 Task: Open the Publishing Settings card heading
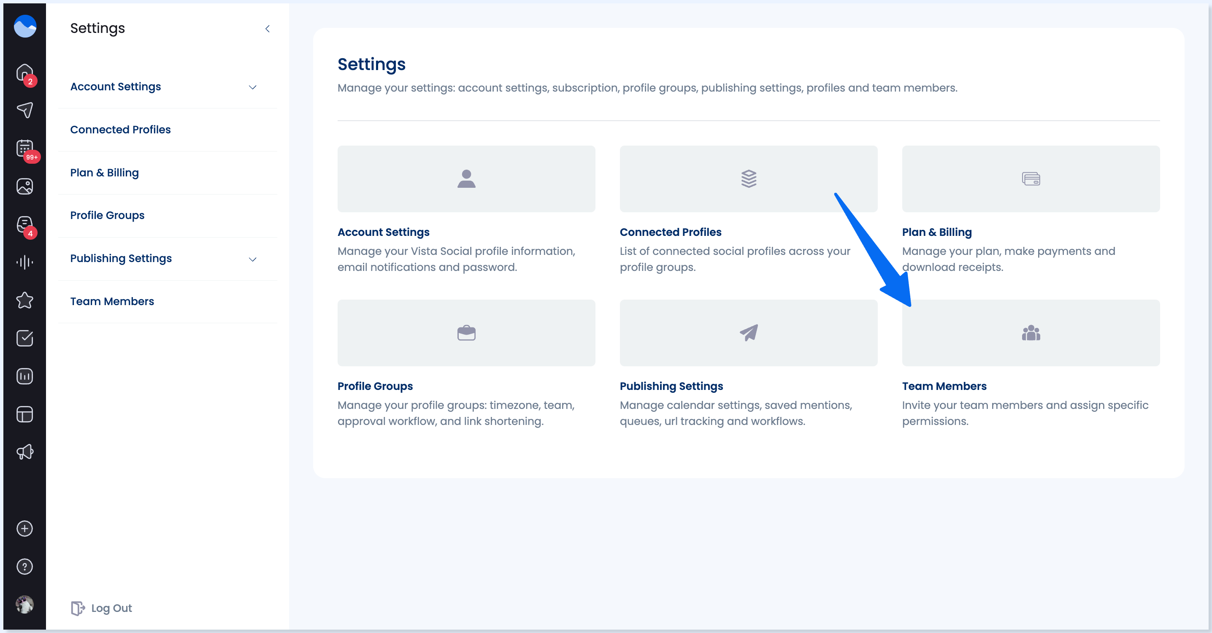[x=671, y=386]
